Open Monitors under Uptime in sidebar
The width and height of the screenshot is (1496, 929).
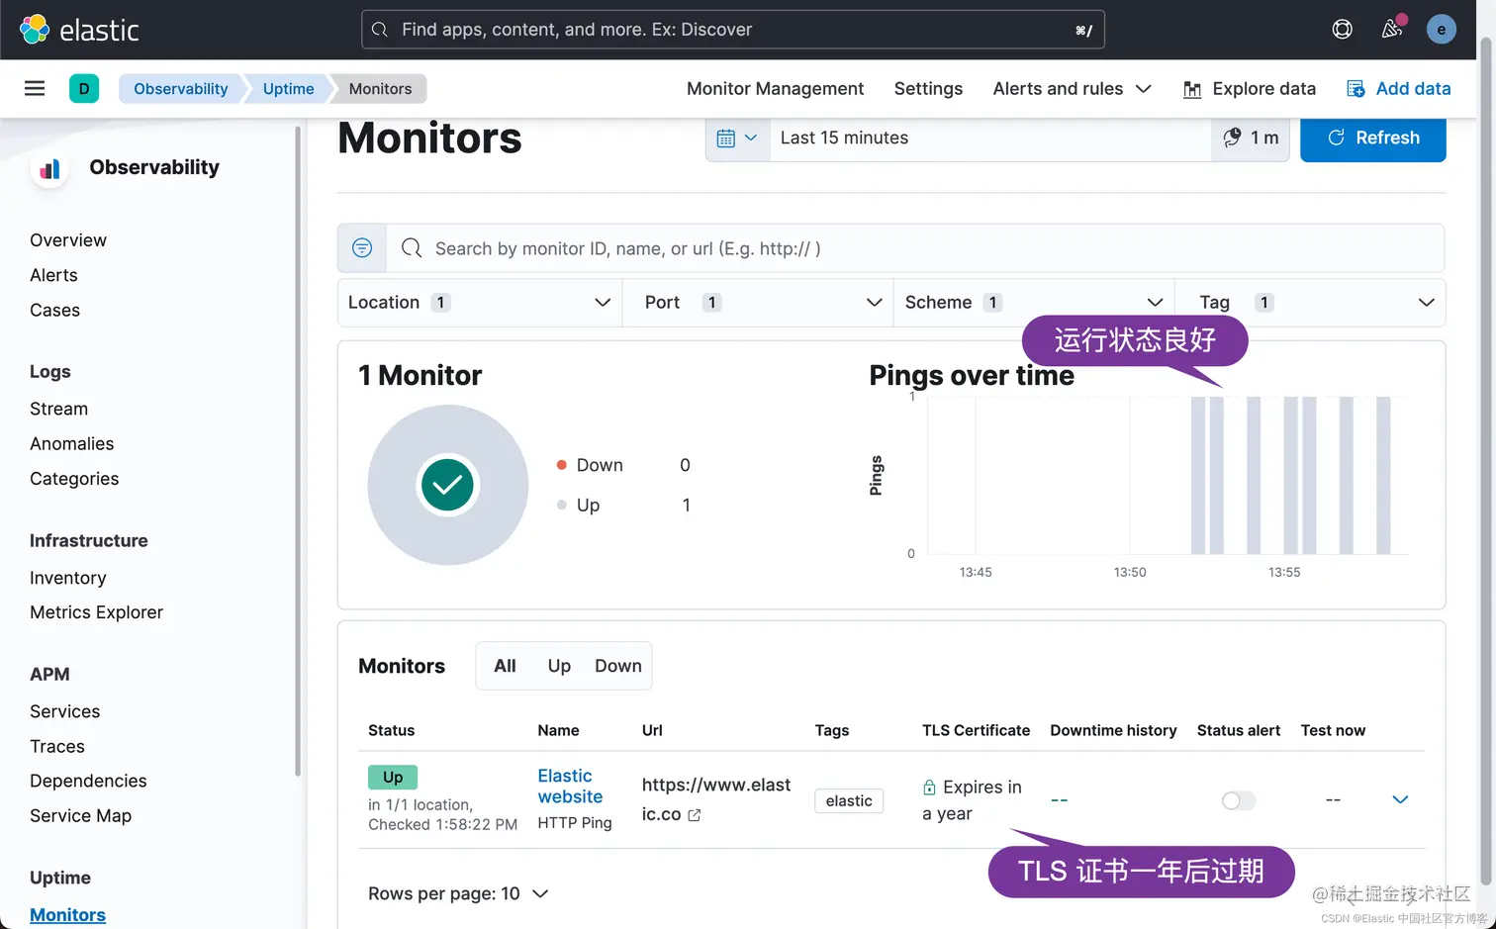67,915
